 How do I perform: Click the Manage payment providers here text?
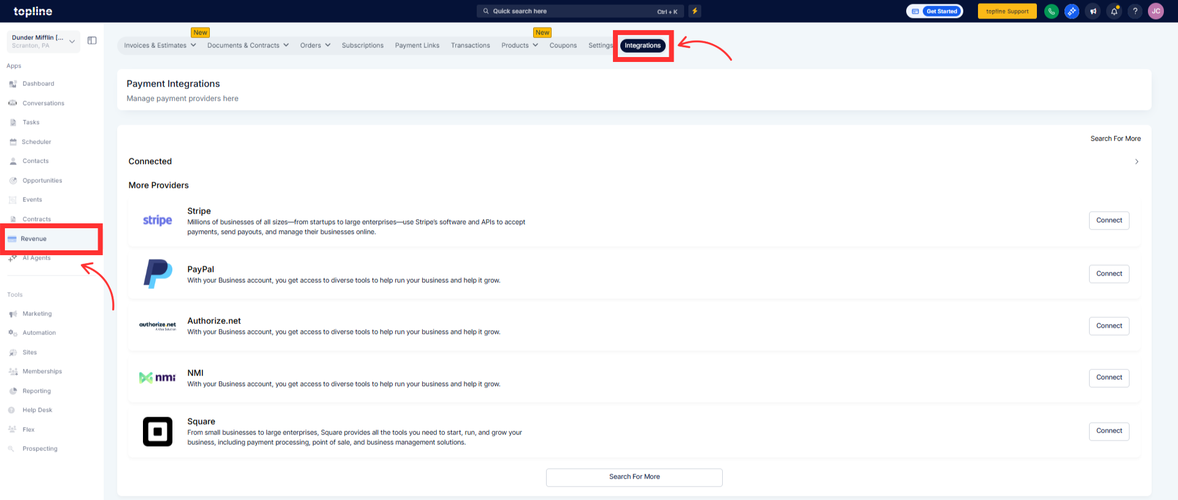coord(182,98)
